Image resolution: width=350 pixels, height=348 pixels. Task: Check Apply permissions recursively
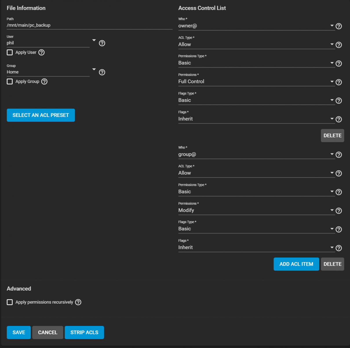[x=10, y=302]
